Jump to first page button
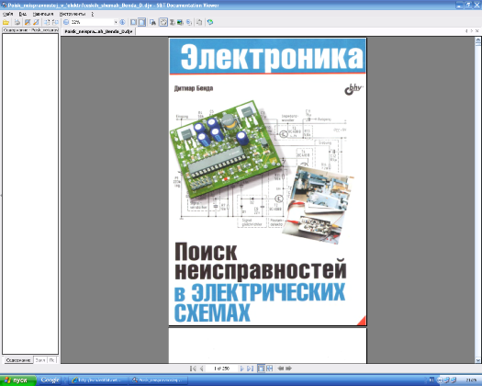Viewport: 482px width, 386px height. [193, 369]
